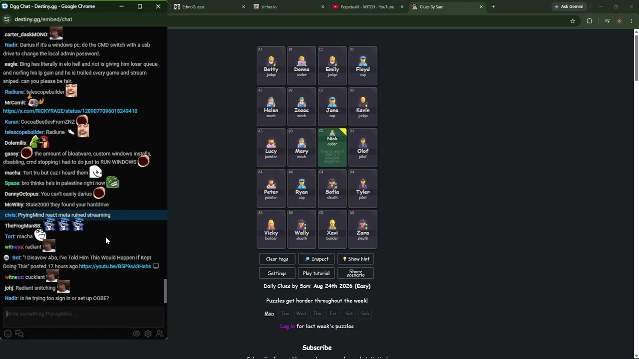
Task: Close the EthnoGuessr tab
Action: pyautogui.click(x=244, y=7)
